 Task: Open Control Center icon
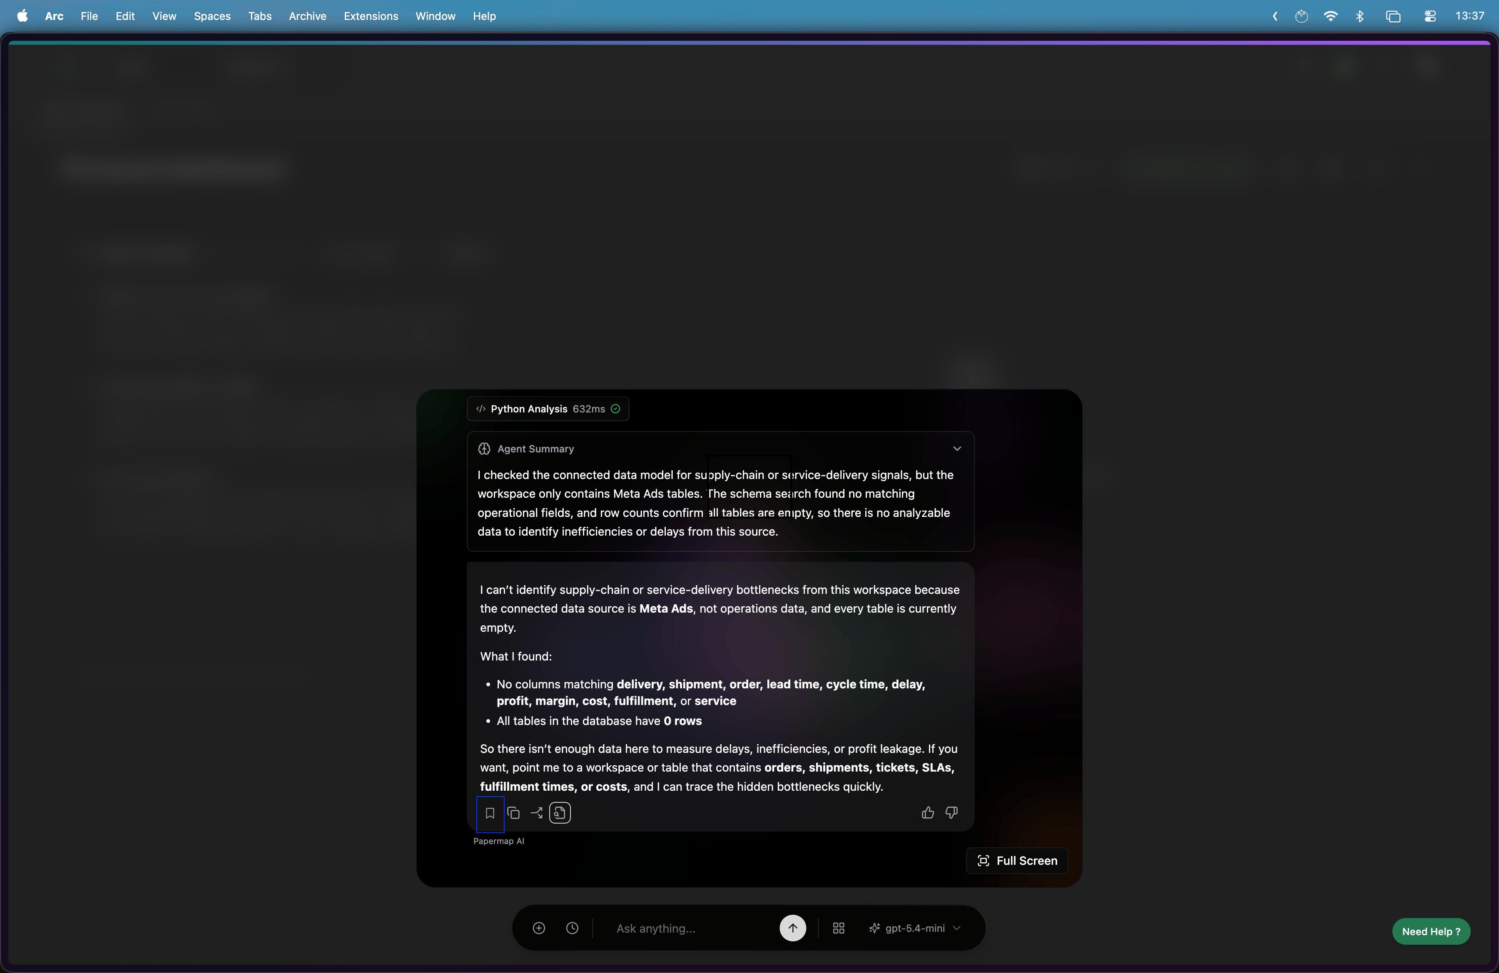1430,16
